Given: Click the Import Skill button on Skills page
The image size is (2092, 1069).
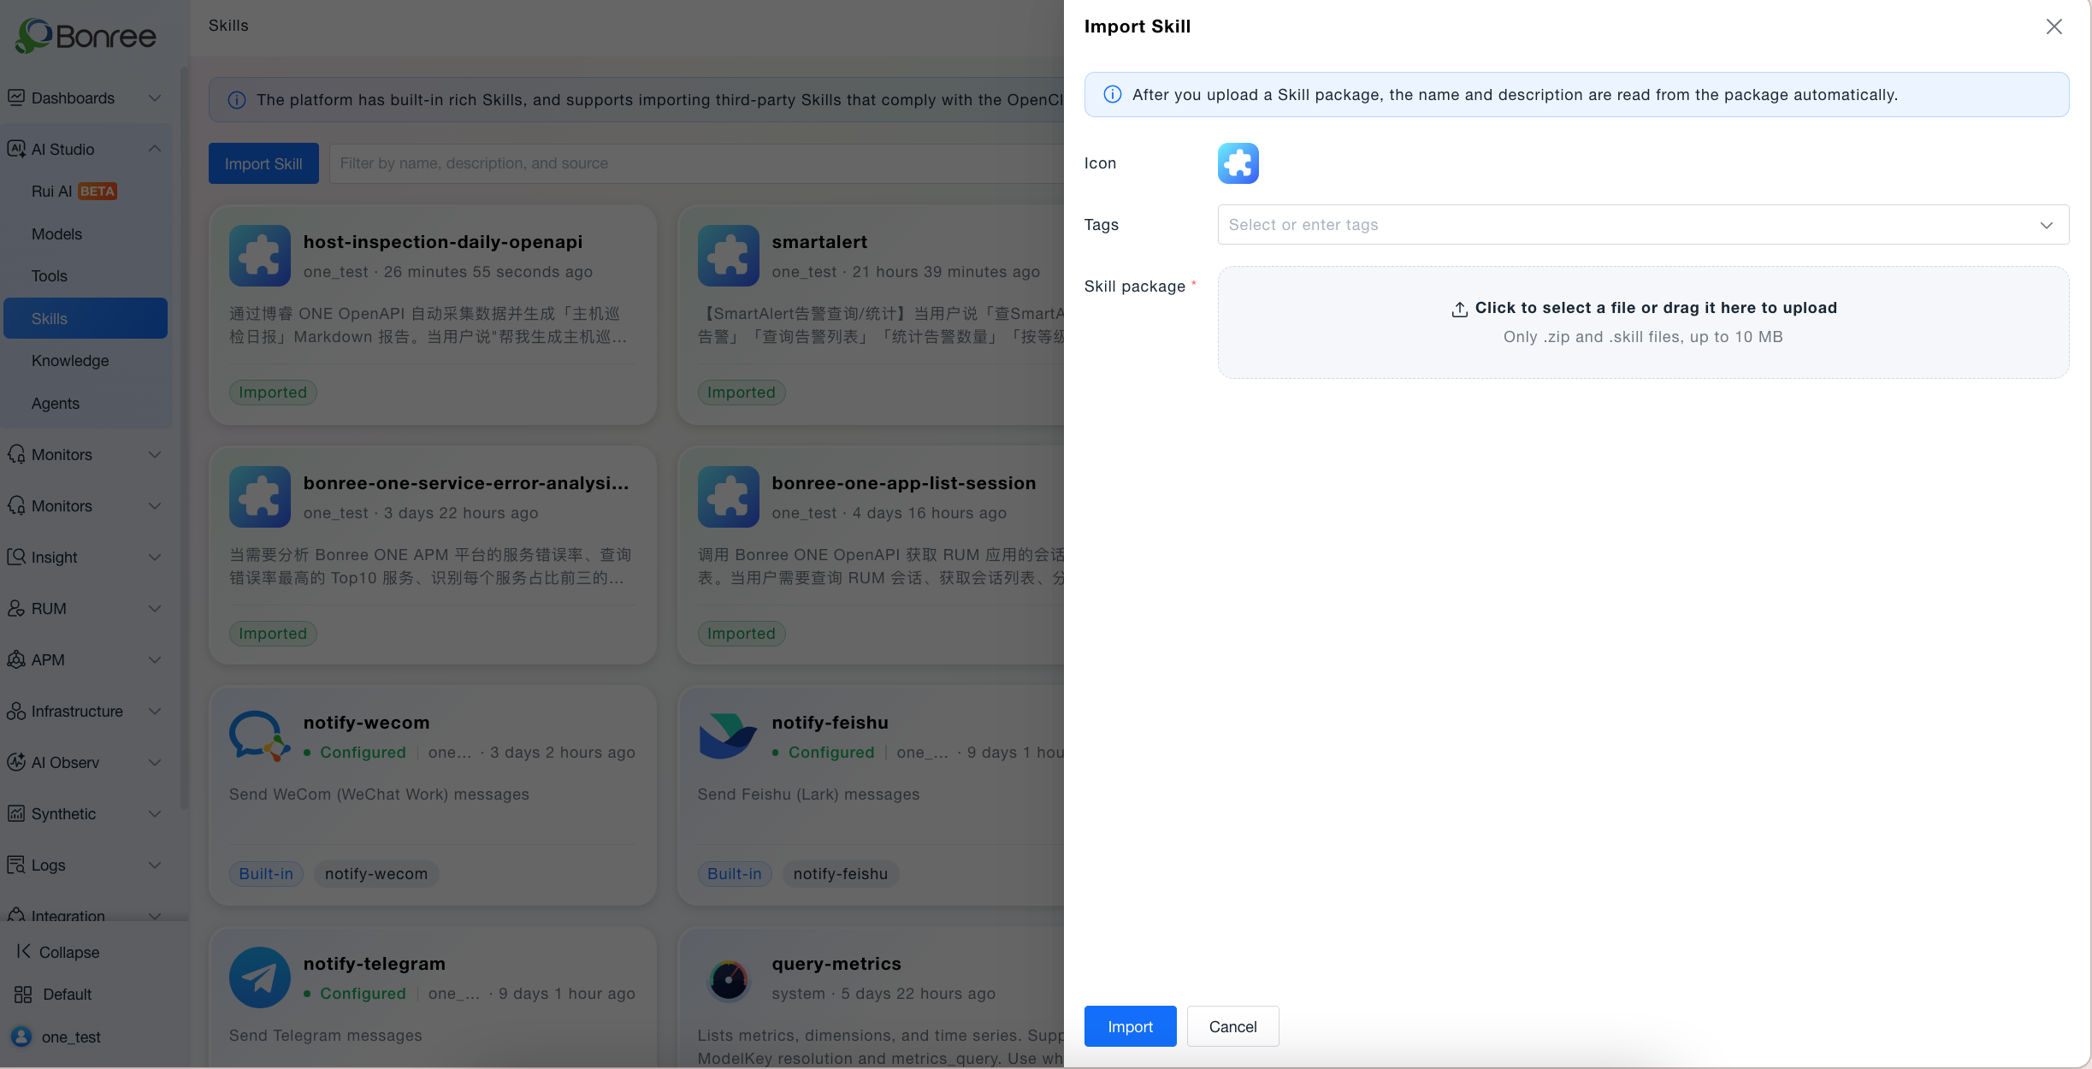Looking at the screenshot, I should point(263,163).
